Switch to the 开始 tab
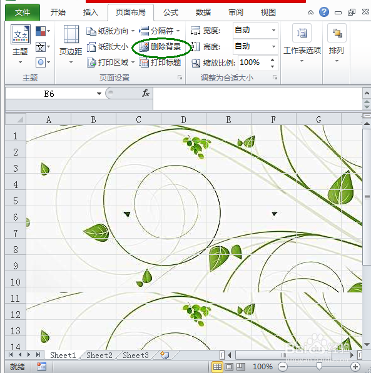The width and height of the screenshot is (371, 373). (58, 12)
